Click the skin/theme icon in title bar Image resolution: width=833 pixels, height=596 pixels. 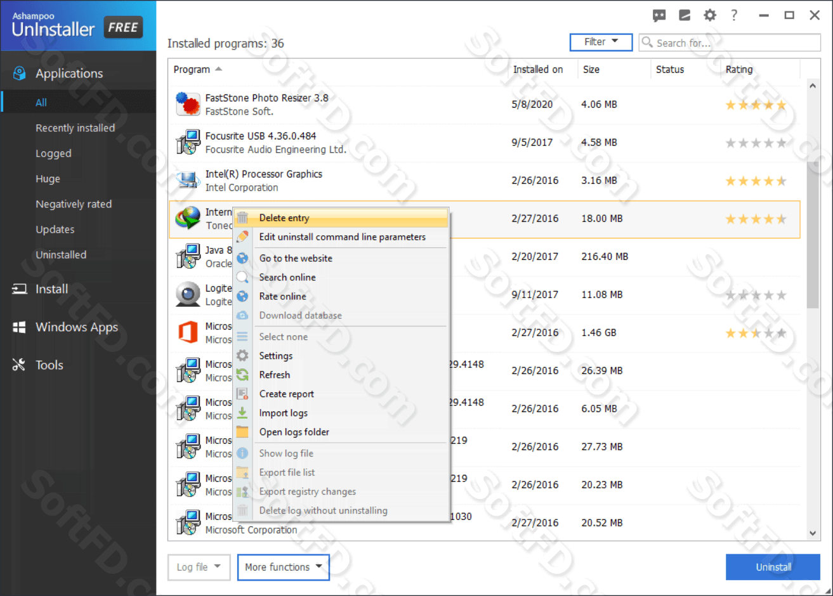(685, 15)
